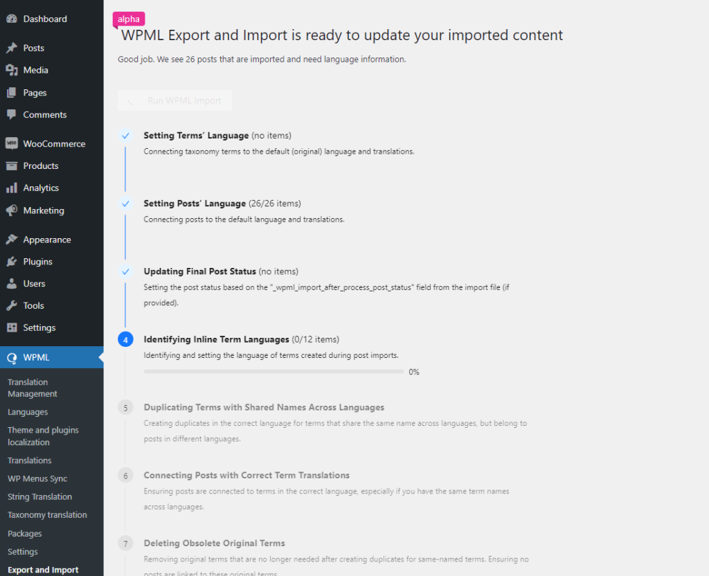This screenshot has height=576, width=709.
Task: Select the highlighted WPML menu label
Action: 36,358
